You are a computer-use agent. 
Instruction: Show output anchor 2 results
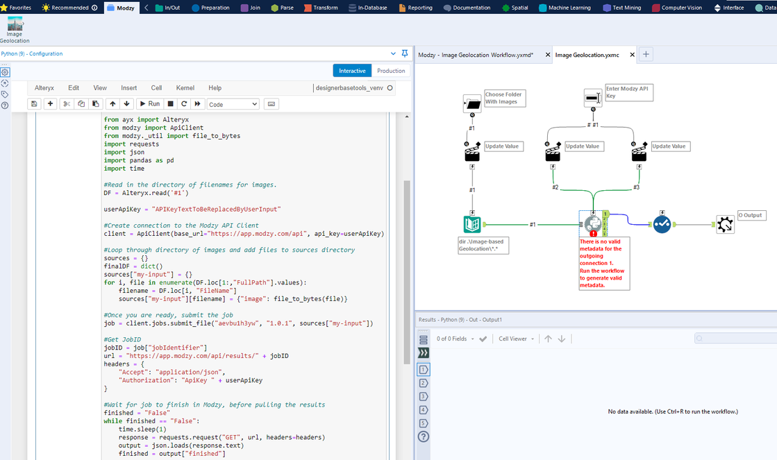tap(424, 383)
